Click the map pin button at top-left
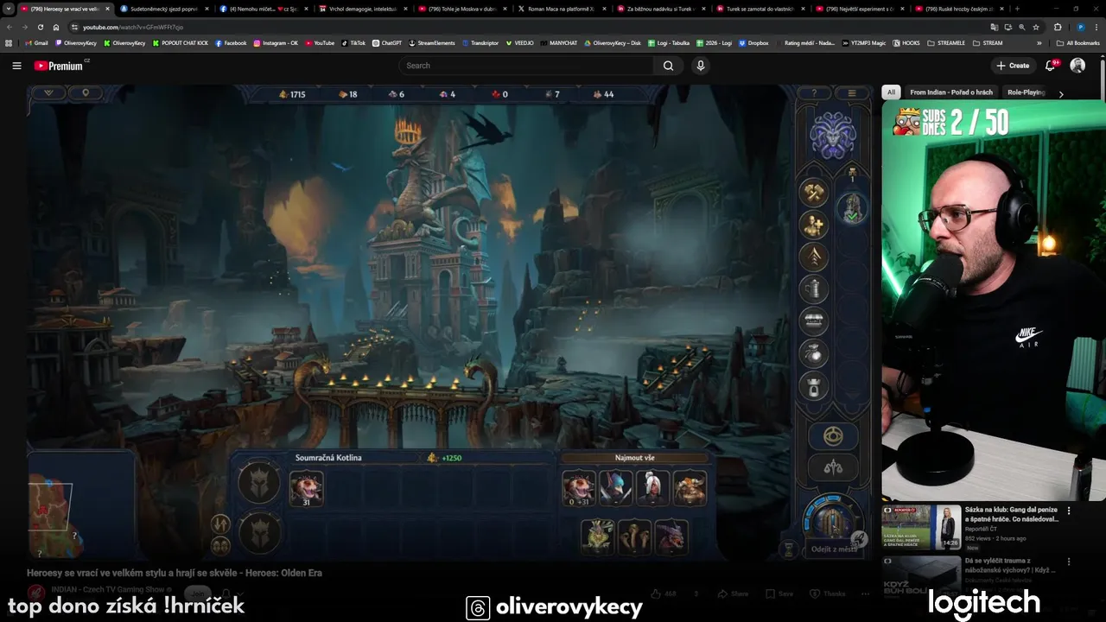Image resolution: width=1106 pixels, height=622 pixels. point(85,93)
